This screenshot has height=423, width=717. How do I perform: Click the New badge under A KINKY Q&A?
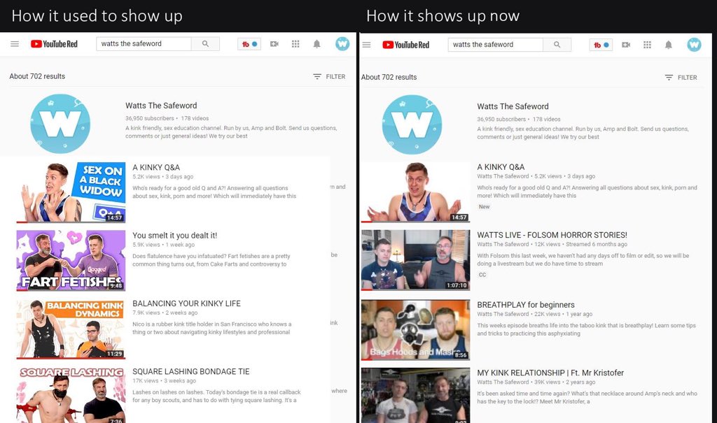click(484, 207)
